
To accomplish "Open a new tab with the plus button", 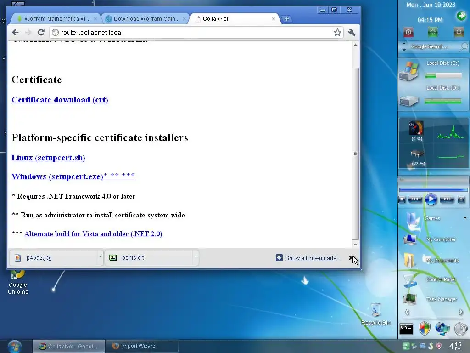I will click(286, 18).
